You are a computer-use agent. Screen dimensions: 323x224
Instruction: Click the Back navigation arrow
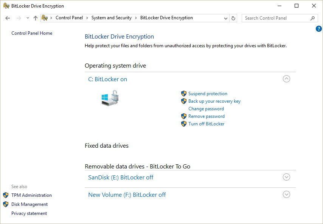pyautogui.click(x=8, y=18)
